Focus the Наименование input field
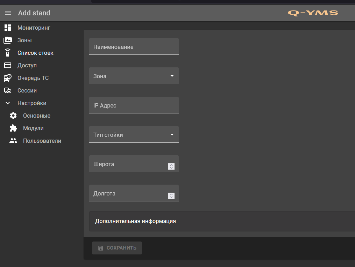This screenshot has height=267, width=355. pyautogui.click(x=134, y=46)
